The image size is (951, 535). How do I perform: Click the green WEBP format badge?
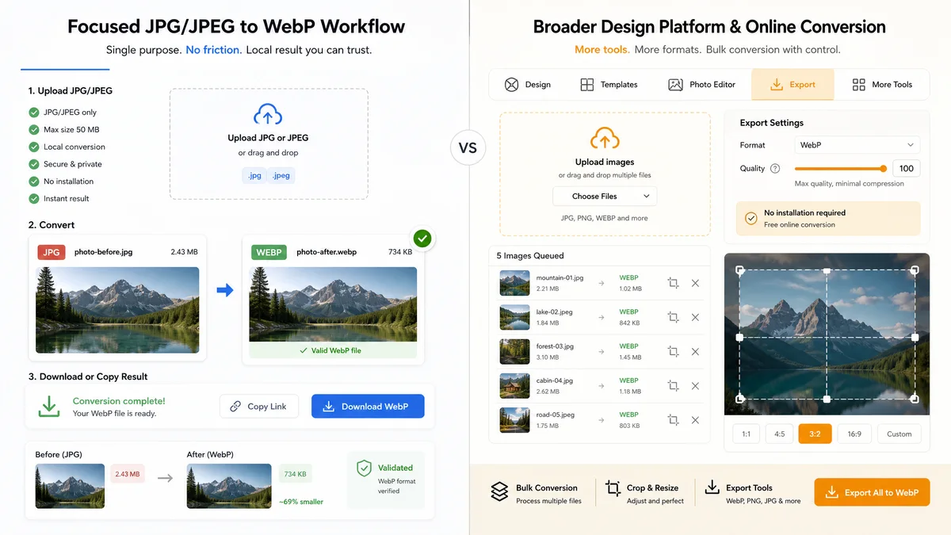(269, 252)
